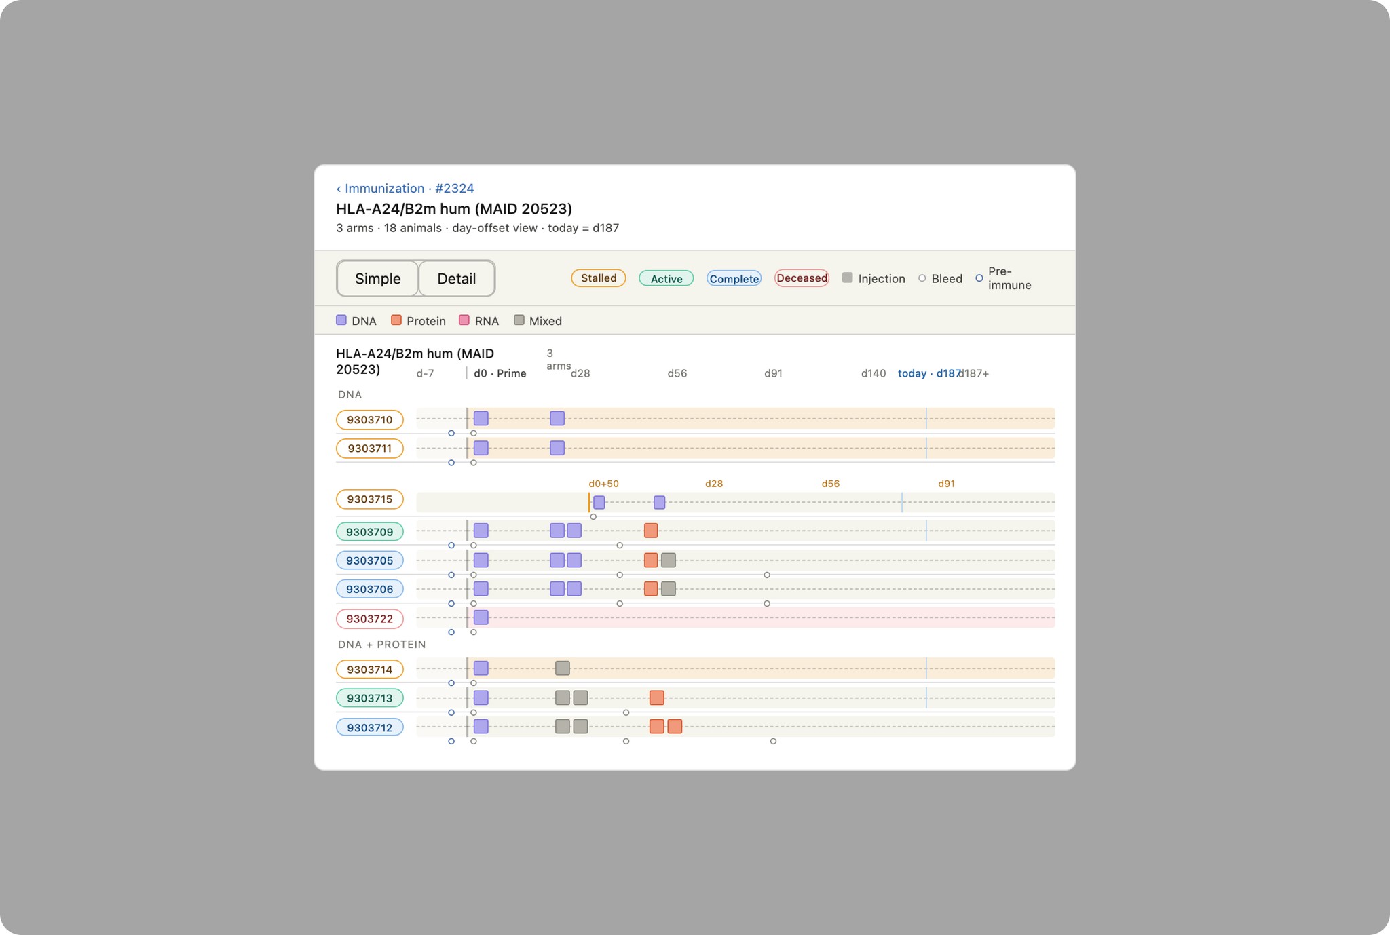Select the second DNA injection for 9303710
The image size is (1390, 935).
(557, 418)
